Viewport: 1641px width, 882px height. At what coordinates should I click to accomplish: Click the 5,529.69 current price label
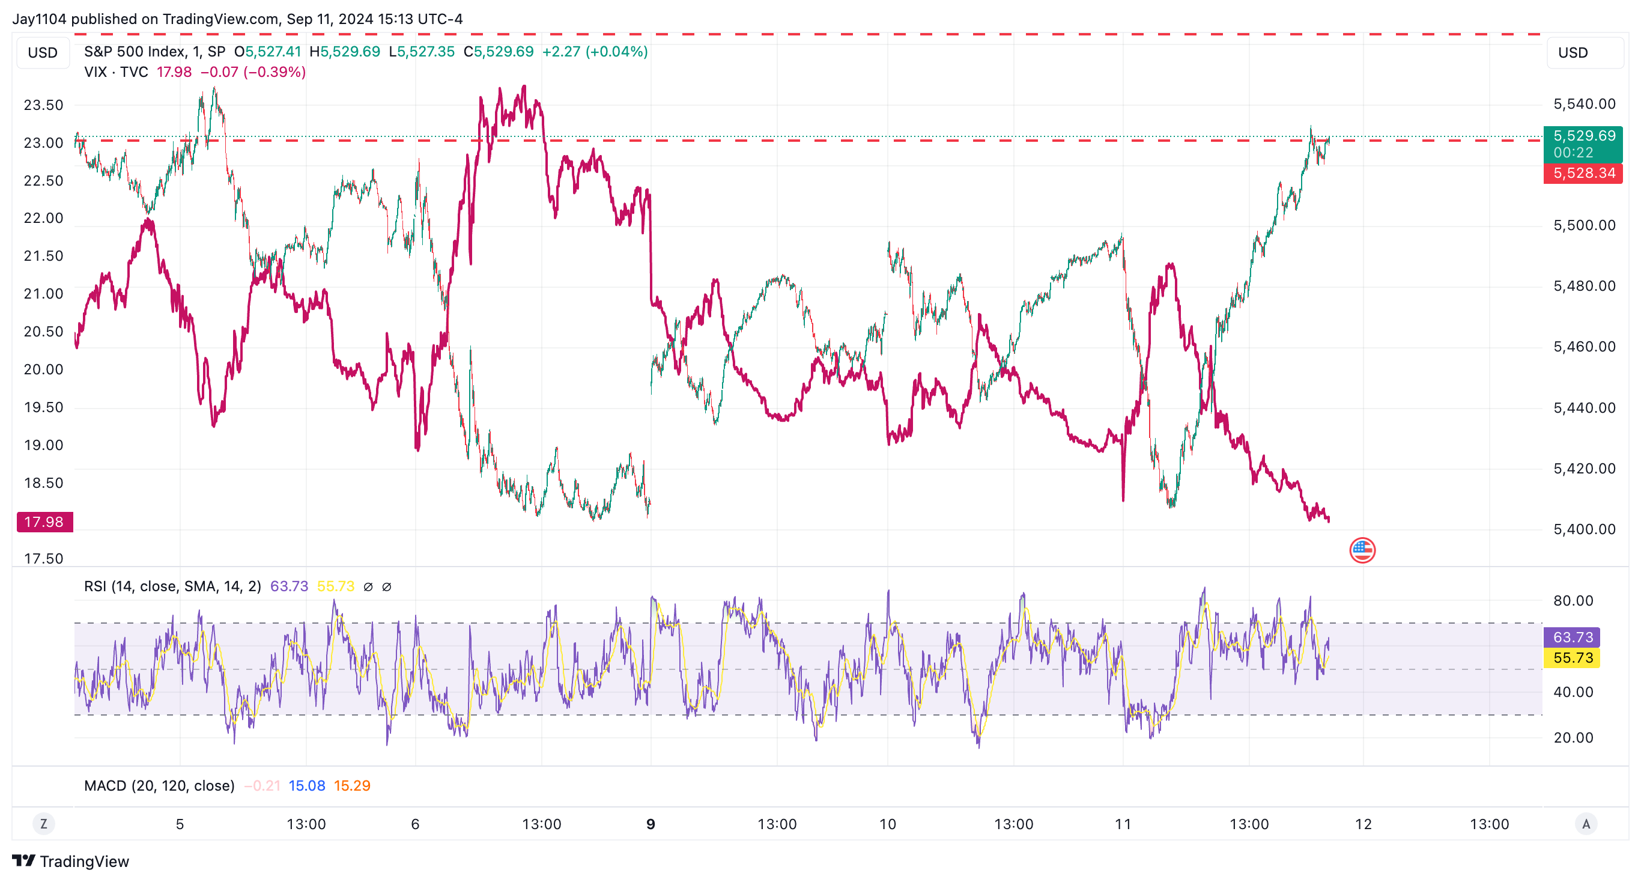pyautogui.click(x=1582, y=144)
